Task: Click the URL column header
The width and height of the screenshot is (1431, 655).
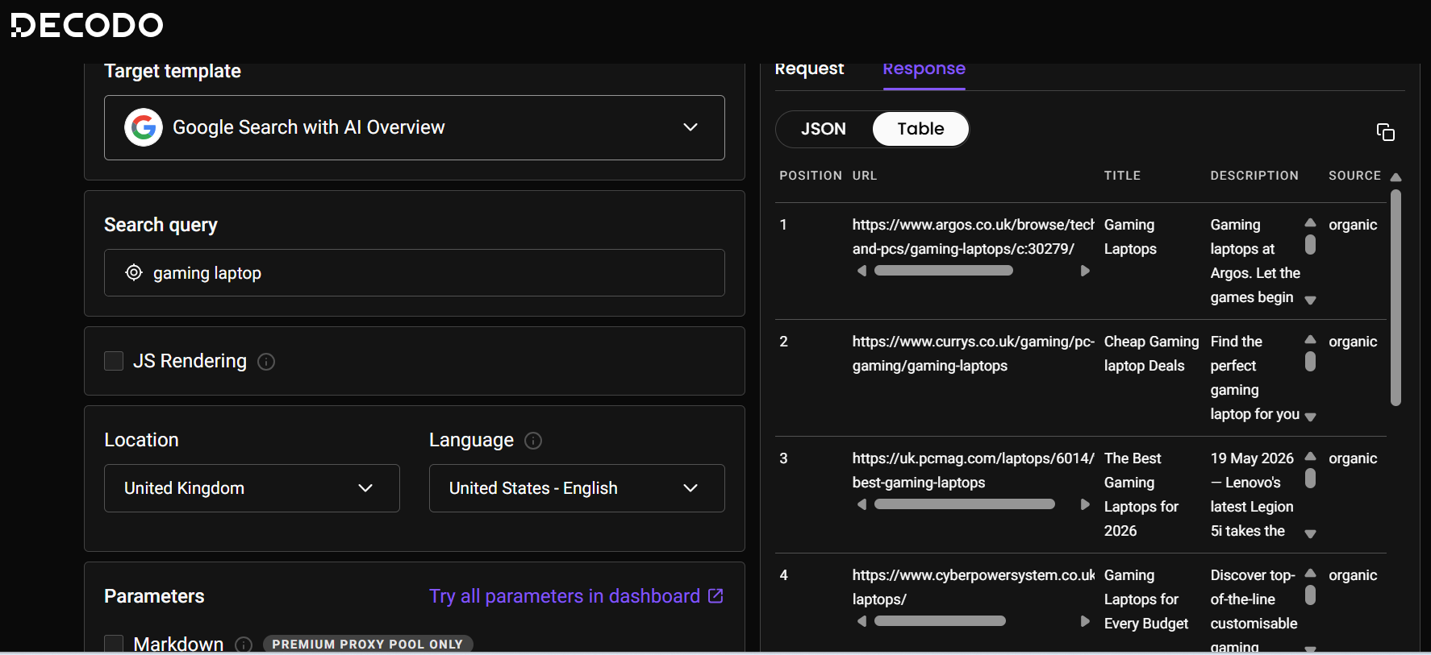Action: [x=865, y=176]
